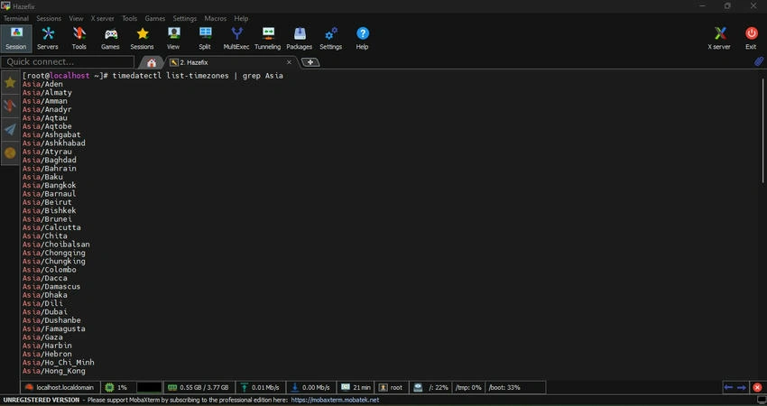Image resolution: width=767 pixels, height=406 pixels.
Task: Click the timedatectl command line text
Action: (198, 76)
